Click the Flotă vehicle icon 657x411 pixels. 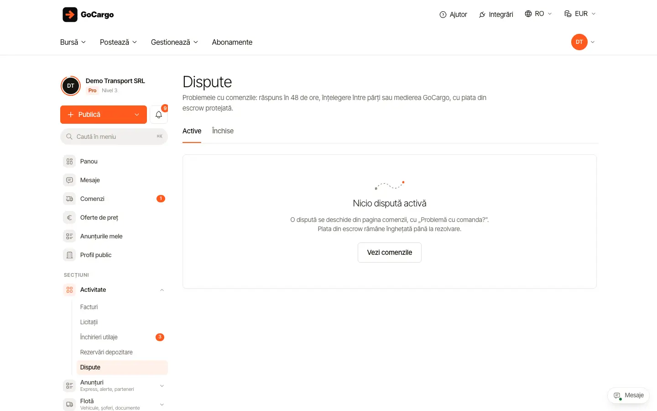(69, 404)
